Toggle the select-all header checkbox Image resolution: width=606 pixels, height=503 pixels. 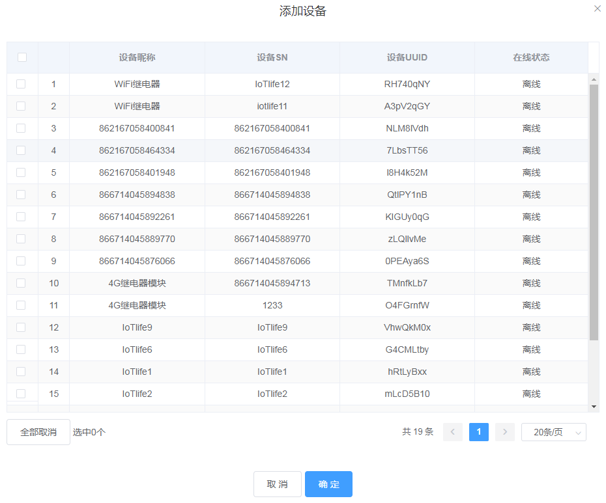(22, 57)
